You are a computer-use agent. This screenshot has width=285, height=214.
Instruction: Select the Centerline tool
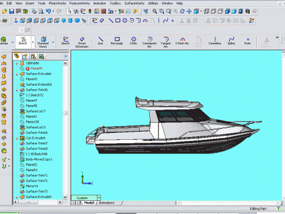click(x=215, y=41)
